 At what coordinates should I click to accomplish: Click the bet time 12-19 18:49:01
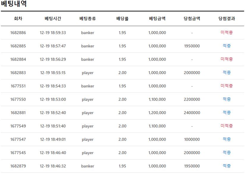coord(53,139)
